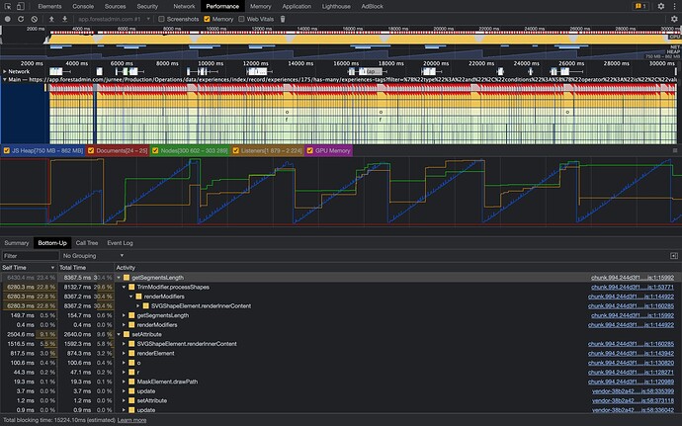Viewport: 682px width, 426px height.
Task: Show heaviest stack sidebar icon
Action: point(674,256)
